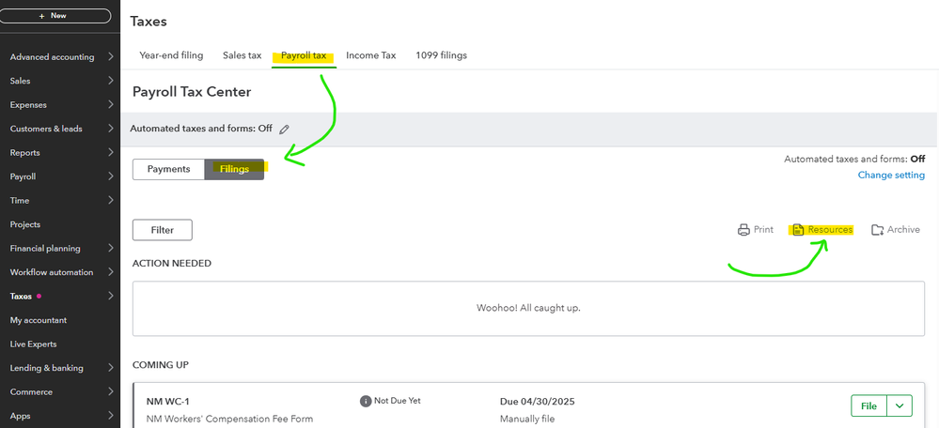Expand Customers & leads chevron
The width and height of the screenshot is (939, 428).
pos(111,129)
